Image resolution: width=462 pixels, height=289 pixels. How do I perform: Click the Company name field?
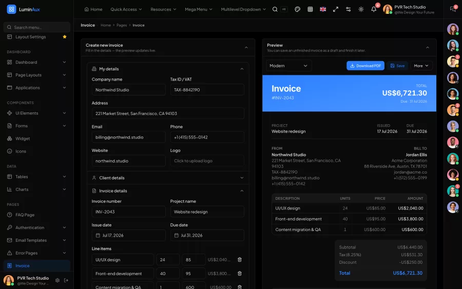coord(128,90)
